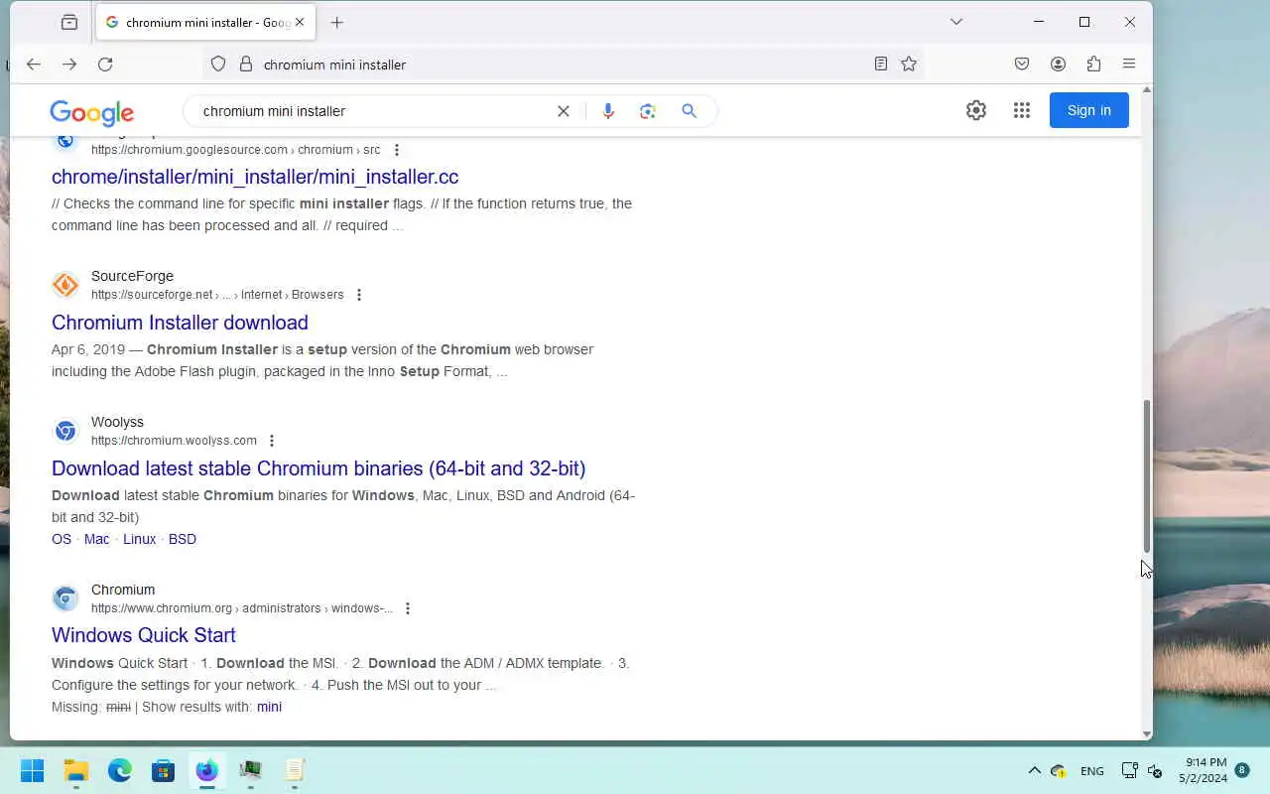Submit search with magnifier icon

click(690, 111)
